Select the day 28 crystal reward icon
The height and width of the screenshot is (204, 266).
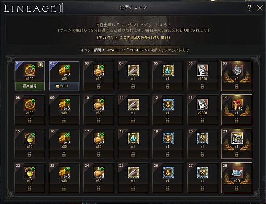[237, 172]
